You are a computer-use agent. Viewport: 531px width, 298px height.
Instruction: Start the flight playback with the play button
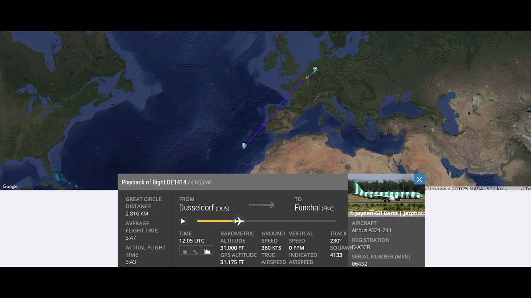tap(183, 221)
